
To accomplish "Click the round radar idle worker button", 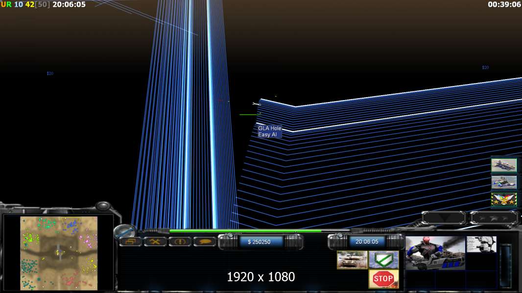I will point(125,231).
